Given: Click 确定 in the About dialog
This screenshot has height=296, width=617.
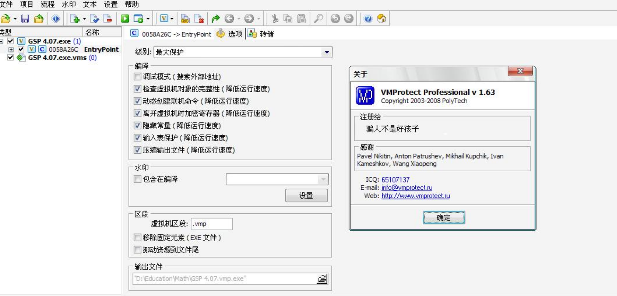Looking at the screenshot, I should tap(444, 218).
